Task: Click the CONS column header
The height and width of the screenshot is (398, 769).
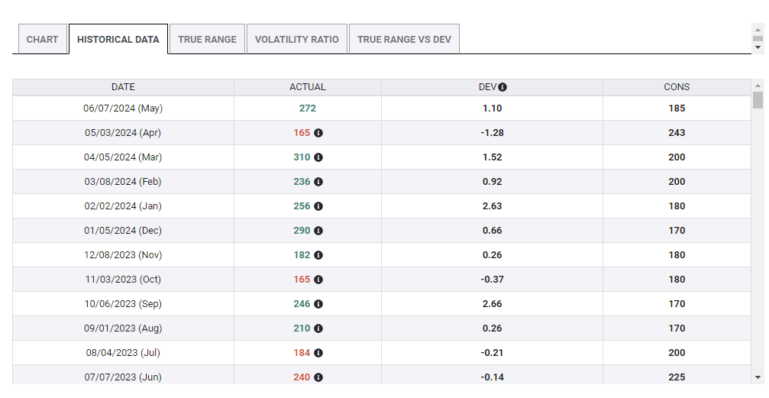Action: tap(677, 87)
